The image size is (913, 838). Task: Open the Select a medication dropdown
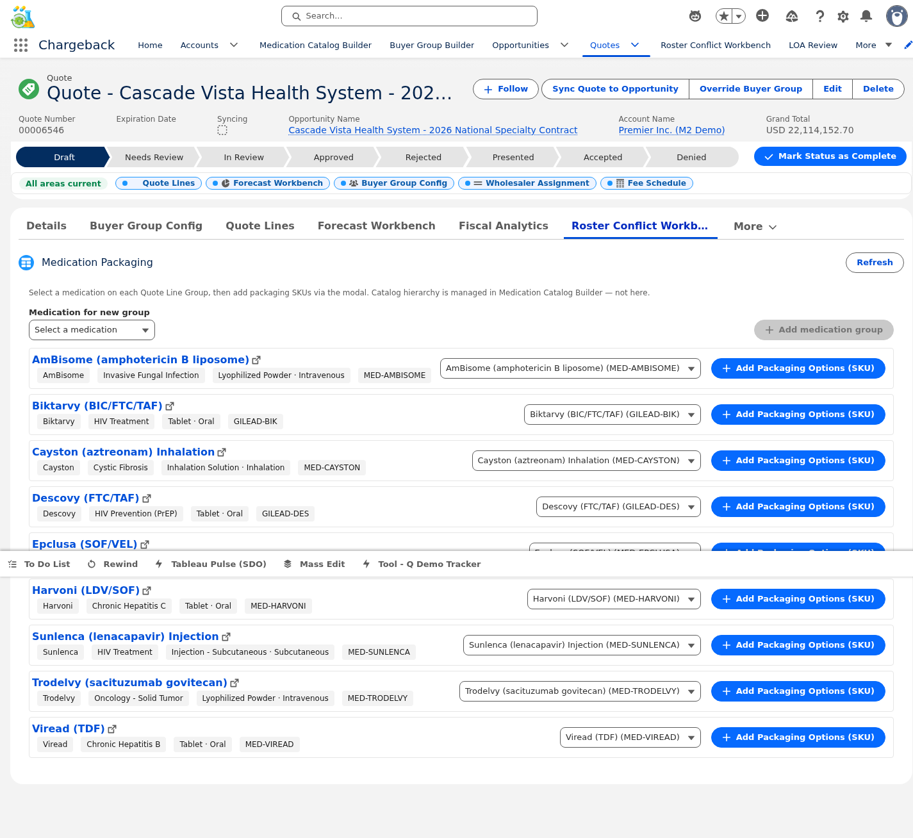click(x=92, y=330)
